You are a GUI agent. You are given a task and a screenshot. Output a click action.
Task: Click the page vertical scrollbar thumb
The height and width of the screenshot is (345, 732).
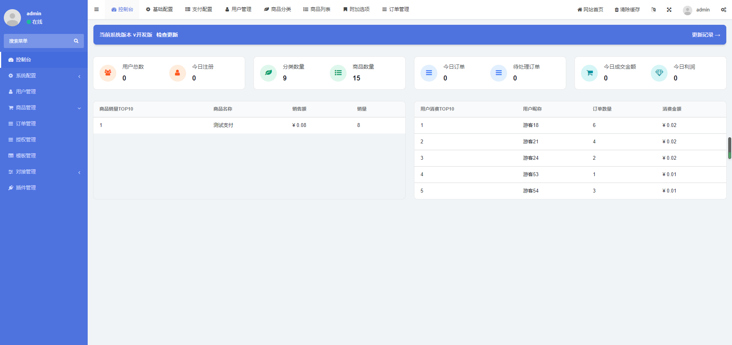point(730,148)
